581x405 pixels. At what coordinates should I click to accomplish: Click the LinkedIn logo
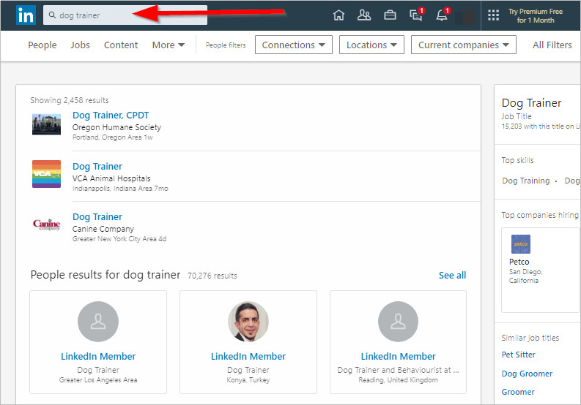click(x=26, y=15)
